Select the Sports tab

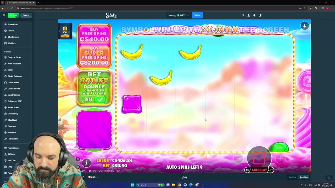click(x=26, y=15)
